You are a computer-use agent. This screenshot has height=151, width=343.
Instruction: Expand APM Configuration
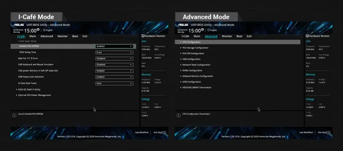coord(190,82)
